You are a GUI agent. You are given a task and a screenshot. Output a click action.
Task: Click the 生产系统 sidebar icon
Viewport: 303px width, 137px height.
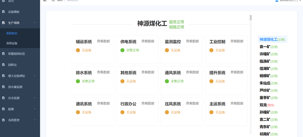[x=3, y=23]
